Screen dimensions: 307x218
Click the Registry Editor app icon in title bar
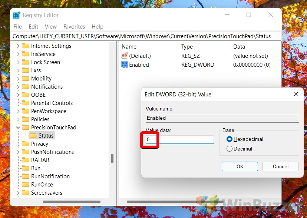point(17,15)
